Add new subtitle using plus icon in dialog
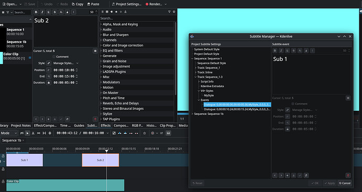This screenshot has height=192, width=362. [x=287, y=176]
